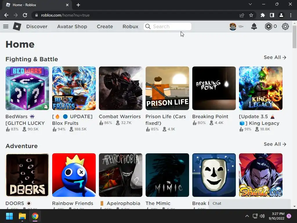Open Chrome profile icon
The height and width of the screenshot is (223, 297).
pos(281,15)
